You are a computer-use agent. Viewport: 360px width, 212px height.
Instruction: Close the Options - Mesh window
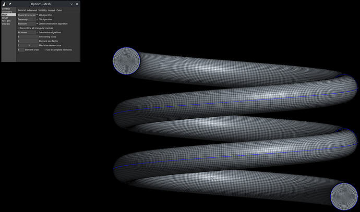77,4
